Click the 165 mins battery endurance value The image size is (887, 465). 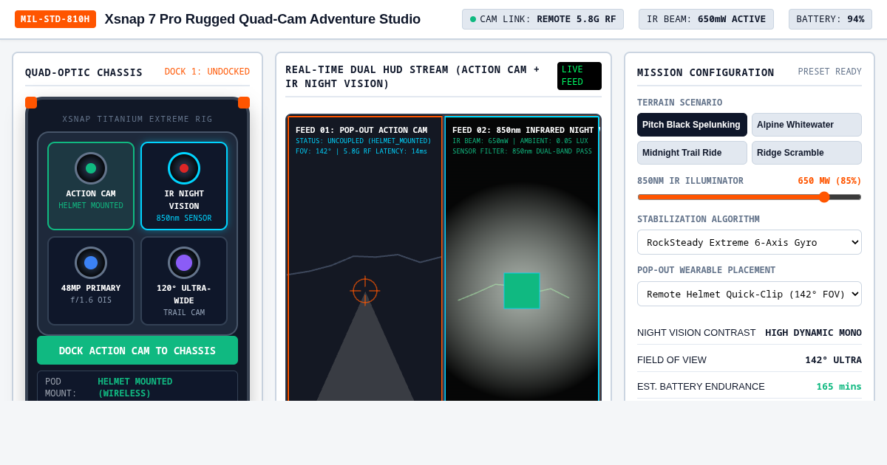point(839,386)
